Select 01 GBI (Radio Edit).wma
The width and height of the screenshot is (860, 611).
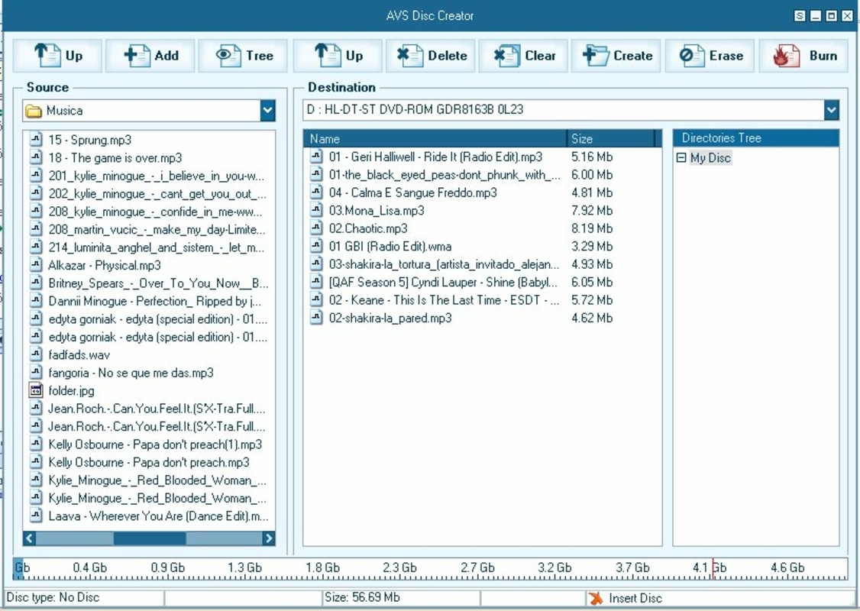(x=390, y=246)
